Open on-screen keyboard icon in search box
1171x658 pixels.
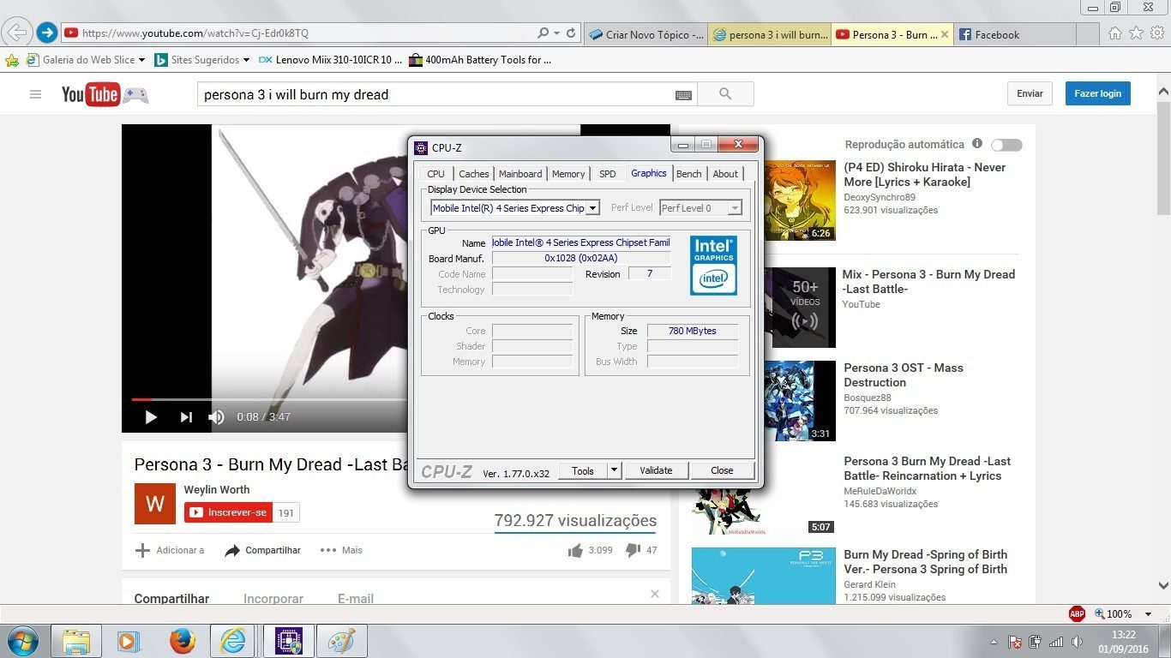click(683, 95)
